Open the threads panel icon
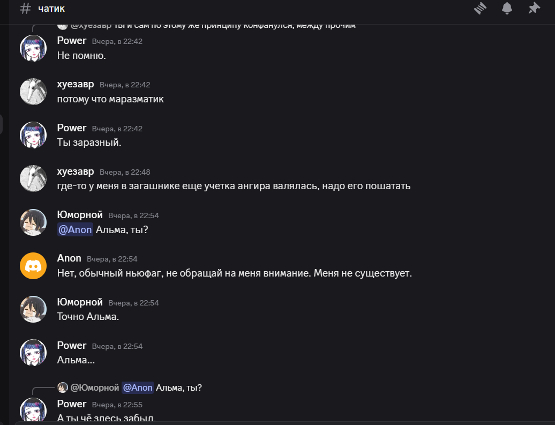 point(479,8)
